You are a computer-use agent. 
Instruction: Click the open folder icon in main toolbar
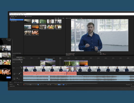tap(12, 16)
